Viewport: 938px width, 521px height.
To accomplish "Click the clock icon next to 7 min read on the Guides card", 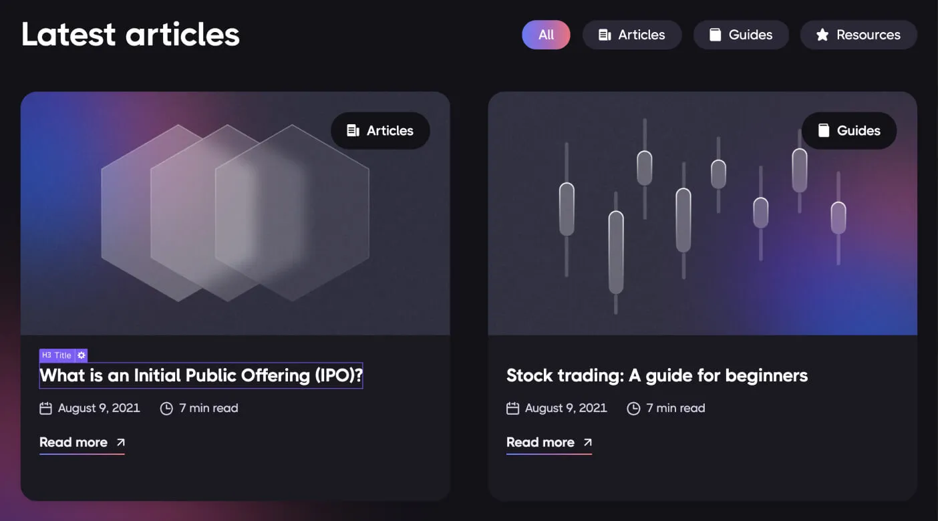I will (x=633, y=407).
